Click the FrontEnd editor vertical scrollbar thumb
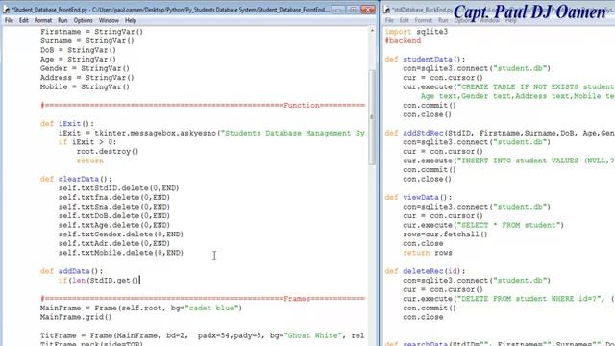This screenshot has width=615, height=346. click(372, 117)
